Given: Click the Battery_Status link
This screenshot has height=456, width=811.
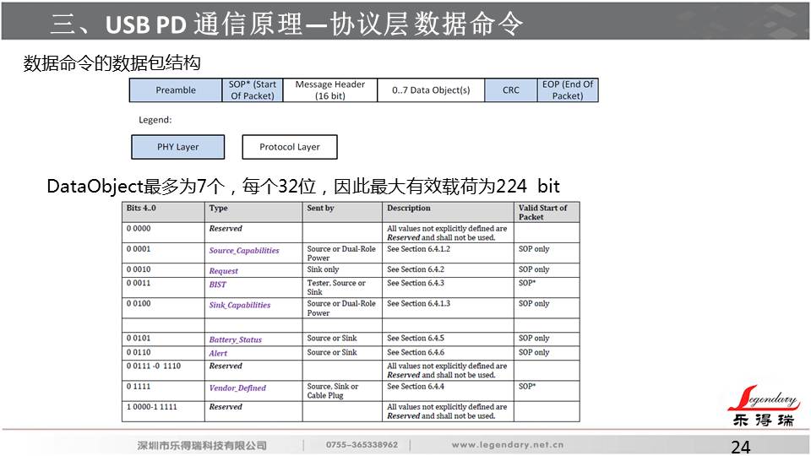Looking at the screenshot, I should point(236,339).
